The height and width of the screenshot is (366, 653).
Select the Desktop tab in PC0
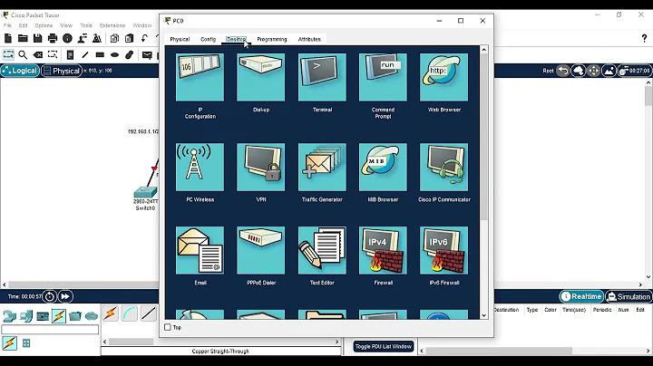[236, 39]
